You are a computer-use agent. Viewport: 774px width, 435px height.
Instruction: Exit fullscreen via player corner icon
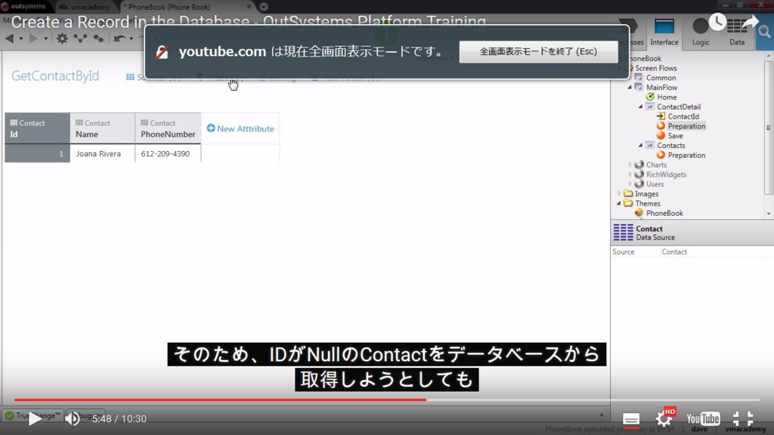point(743,418)
